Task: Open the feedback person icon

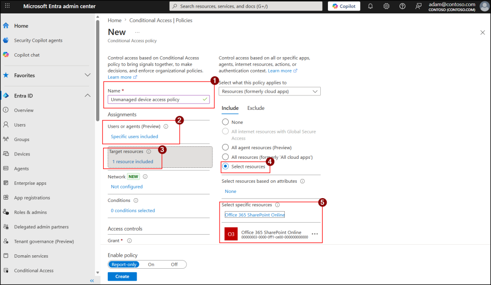Action: (x=418, y=6)
